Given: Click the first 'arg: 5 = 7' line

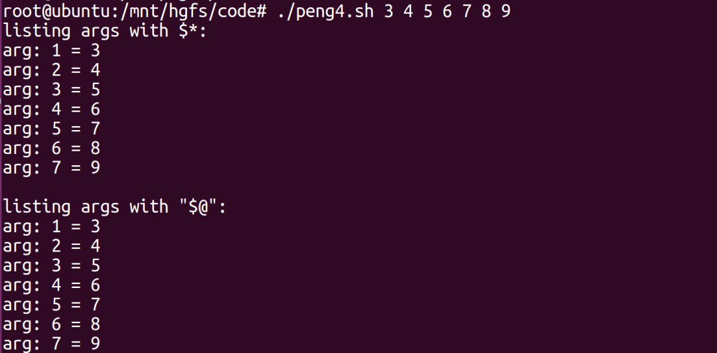Looking at the screenshot, I should [x=51, y=129].
